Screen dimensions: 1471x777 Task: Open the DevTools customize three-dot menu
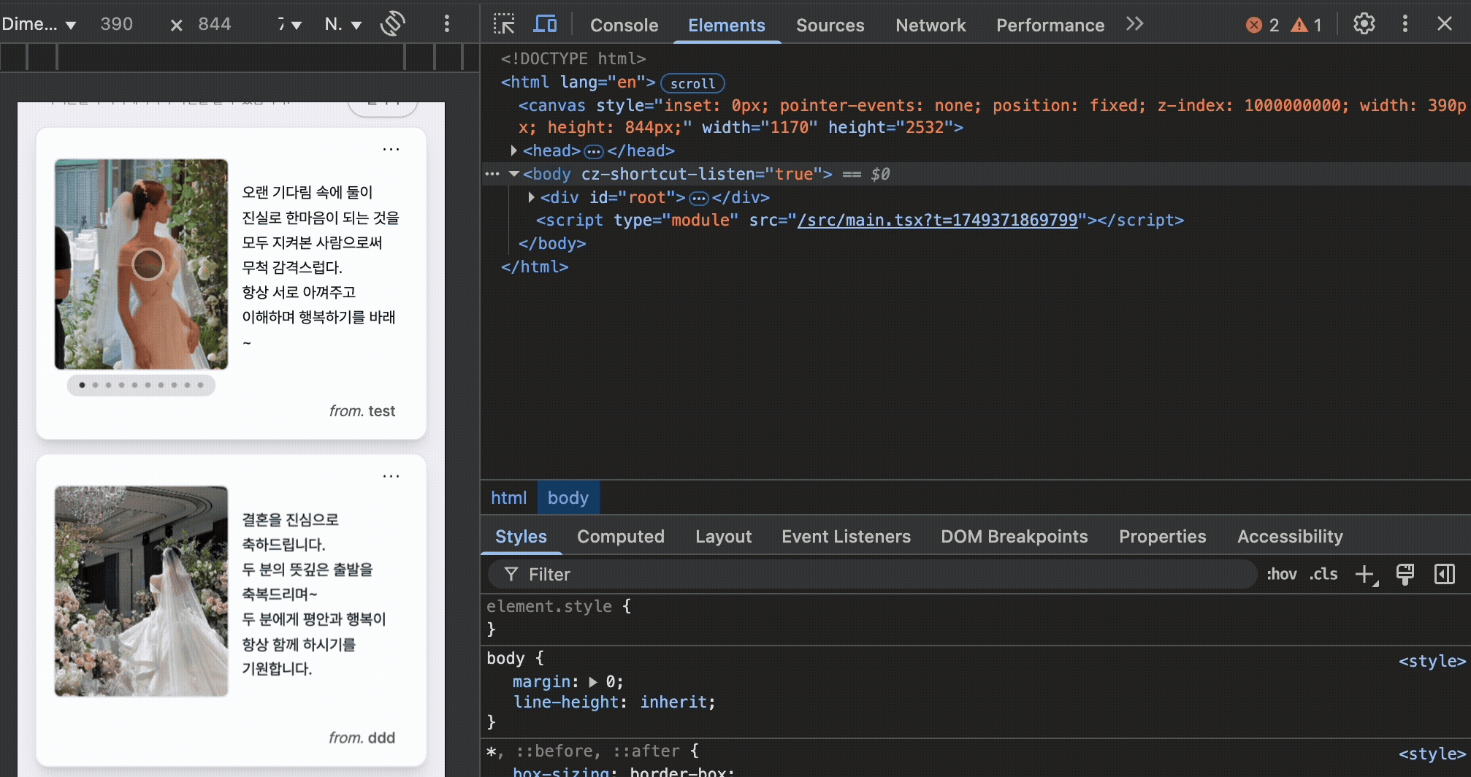pyautogui.click(x=1405, y=24)
